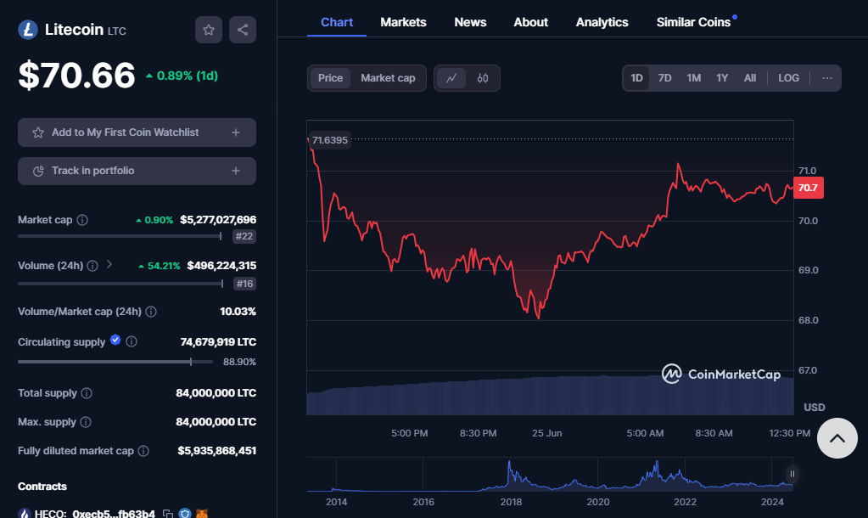The width and height of the screenshot is (868, 518).
Task: Add HECO contract to MetaMask fox icon
Action: pyautogui.click(x=203, y=514)
